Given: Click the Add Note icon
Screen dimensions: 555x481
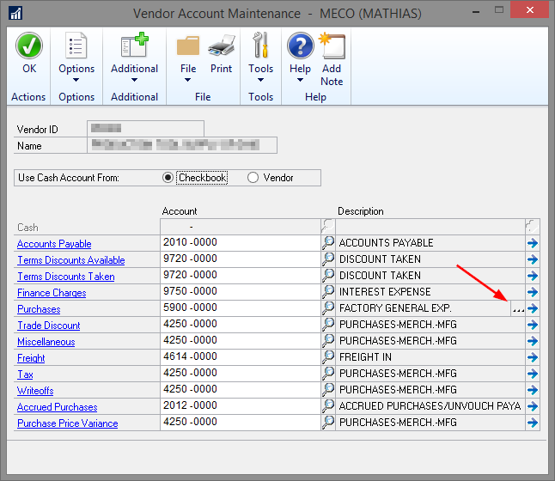Looking at the screenshot, I should pos(332,46).
